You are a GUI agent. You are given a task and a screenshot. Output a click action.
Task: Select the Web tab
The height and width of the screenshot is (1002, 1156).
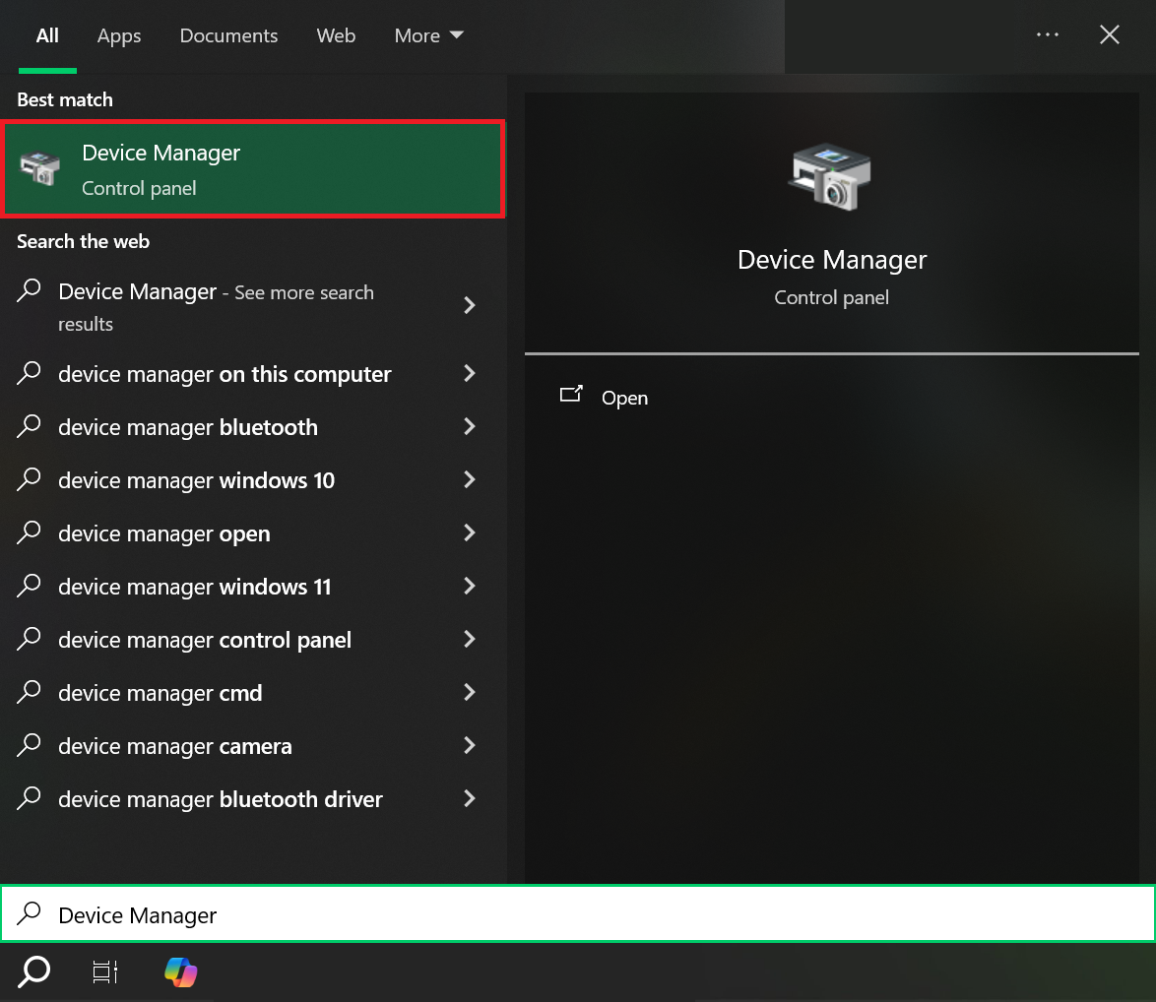pos(336,35)
